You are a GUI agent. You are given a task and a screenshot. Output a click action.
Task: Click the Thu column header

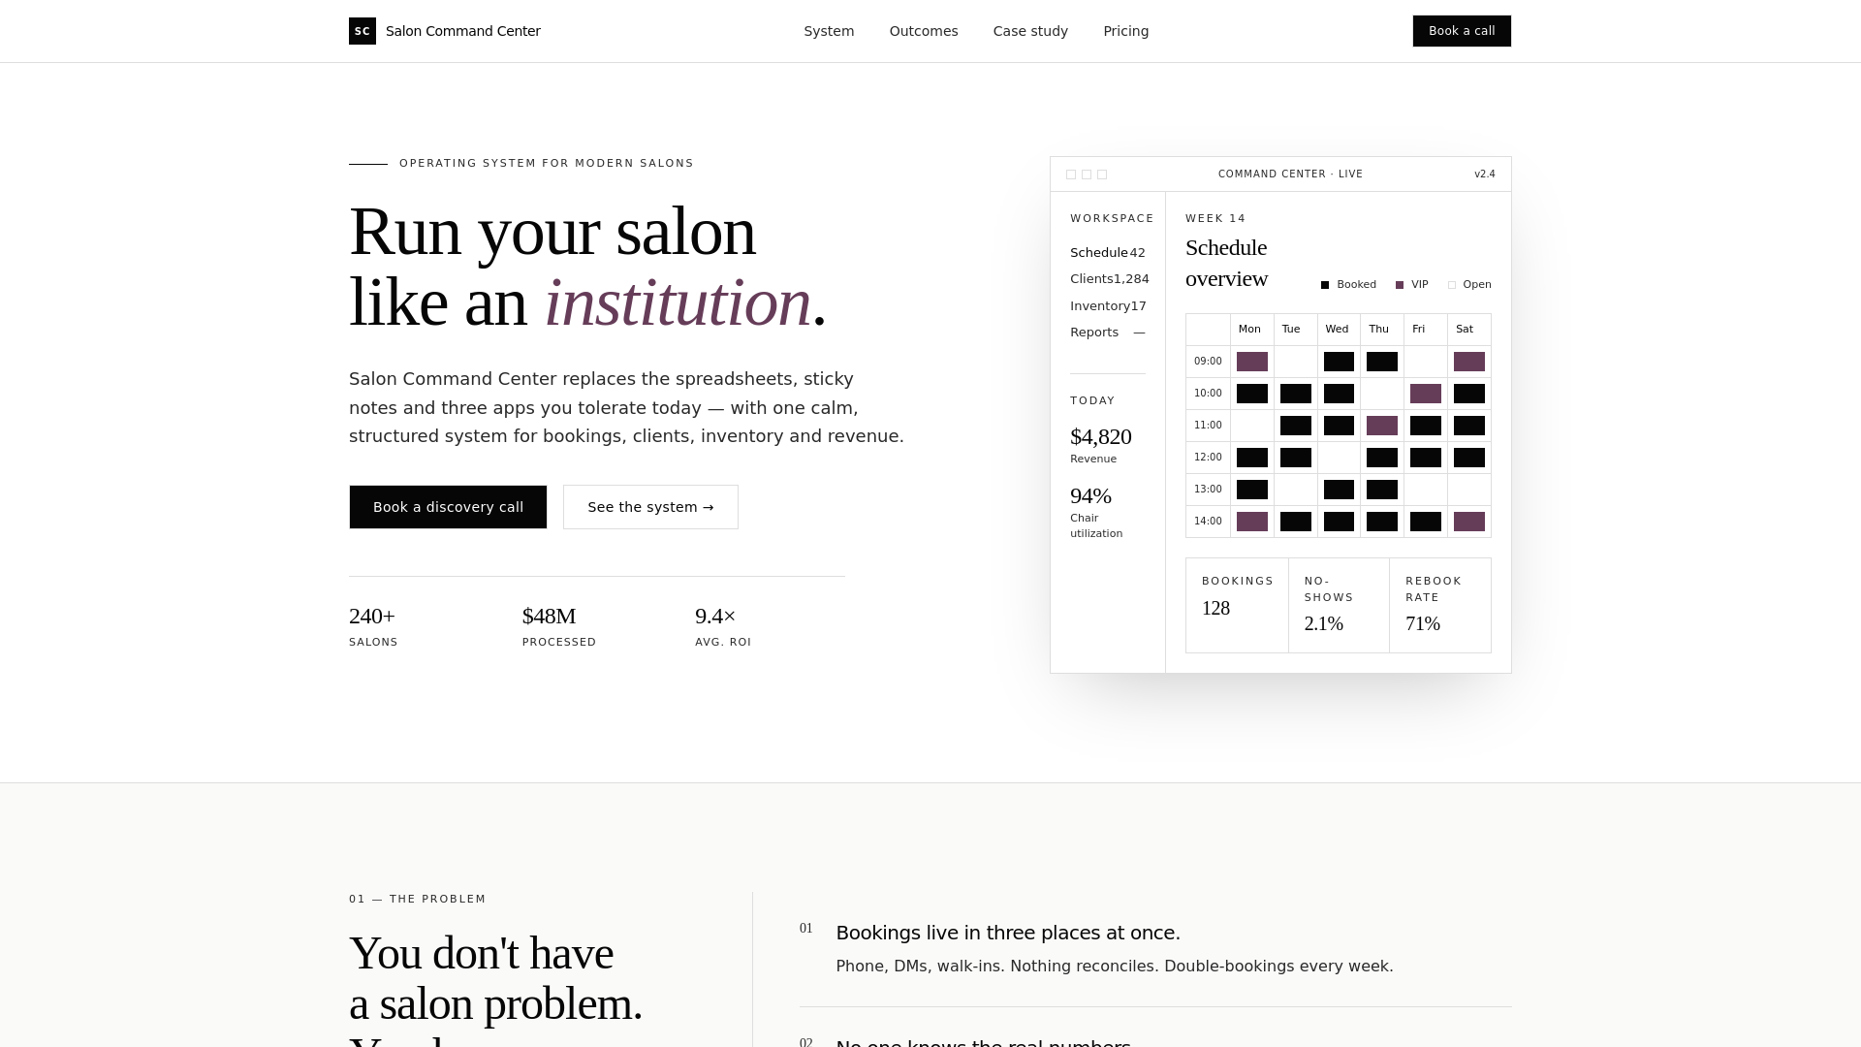[x=1382, y=330]
